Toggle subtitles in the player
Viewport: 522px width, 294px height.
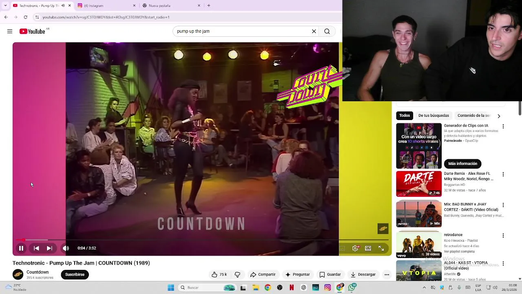pos(342,248)
